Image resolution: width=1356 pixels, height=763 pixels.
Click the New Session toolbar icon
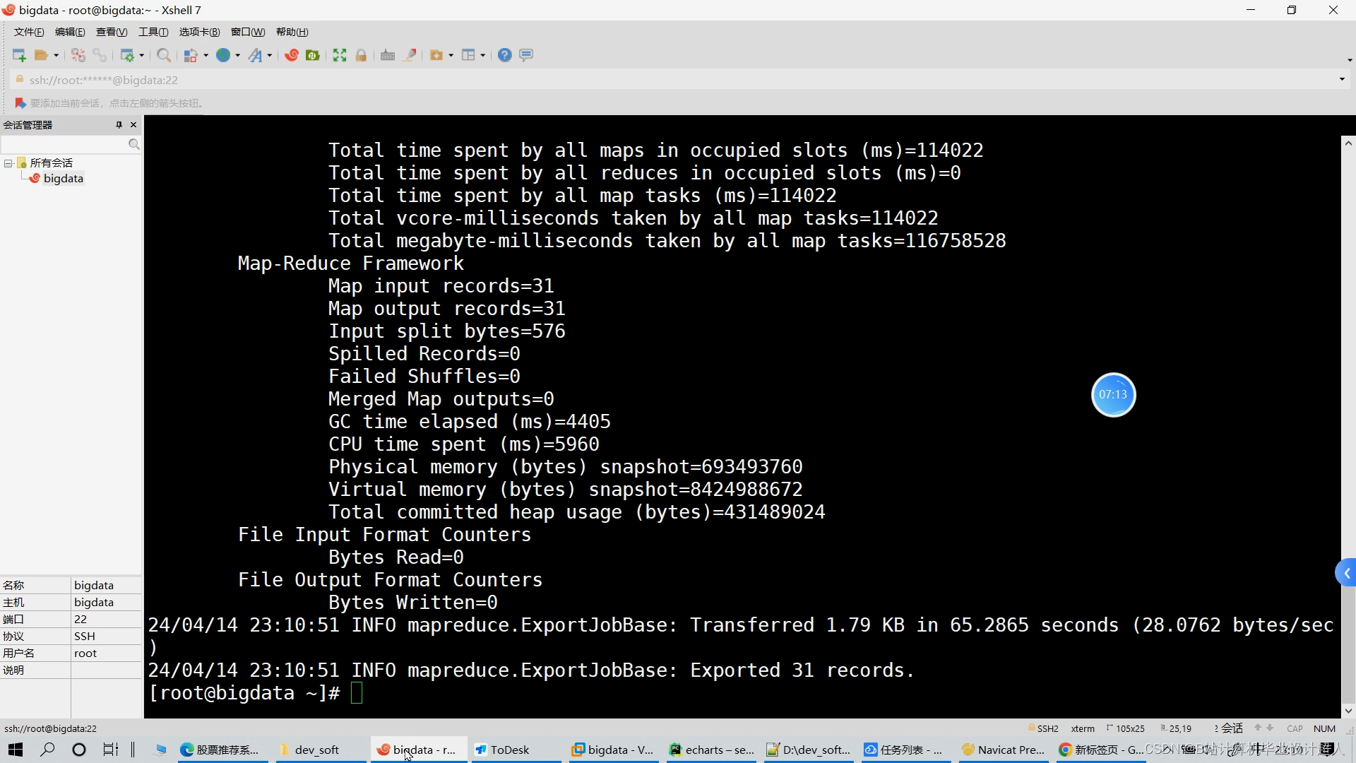tap(19, 55)
